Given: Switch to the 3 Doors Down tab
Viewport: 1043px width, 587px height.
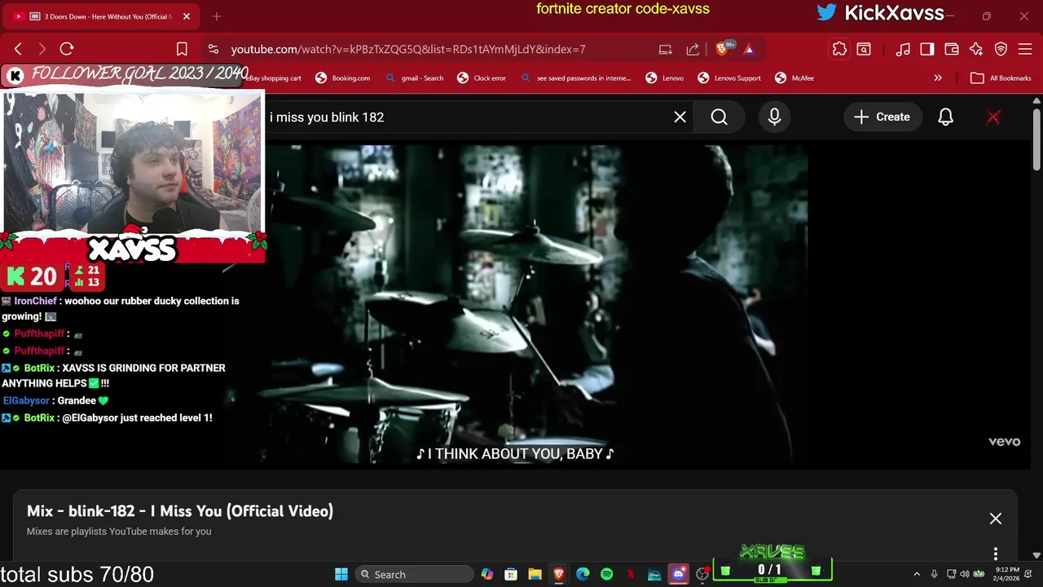Looking at the screenshot, I should click(102, 16).
